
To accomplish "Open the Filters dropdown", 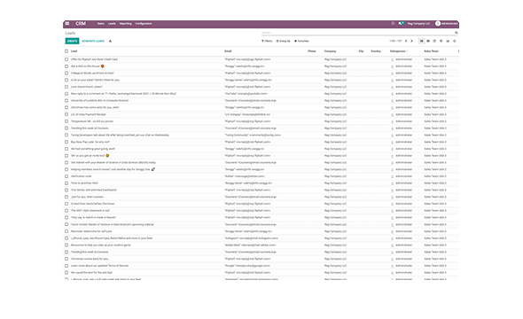I will [267, 41].
